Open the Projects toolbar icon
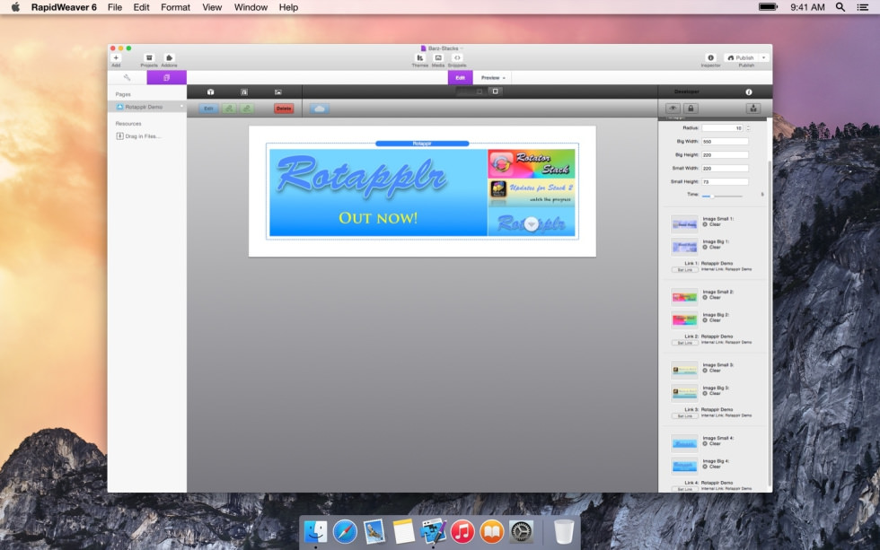Viewport: 880px width, 550px height. (149, 57)
